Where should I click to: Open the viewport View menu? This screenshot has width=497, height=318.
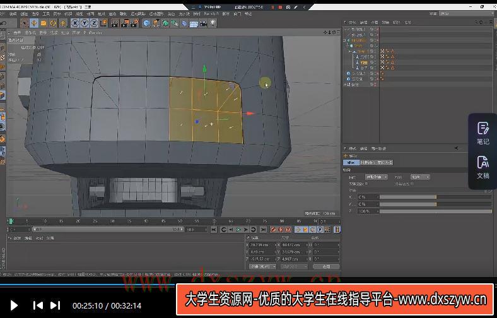coord(17,33)
